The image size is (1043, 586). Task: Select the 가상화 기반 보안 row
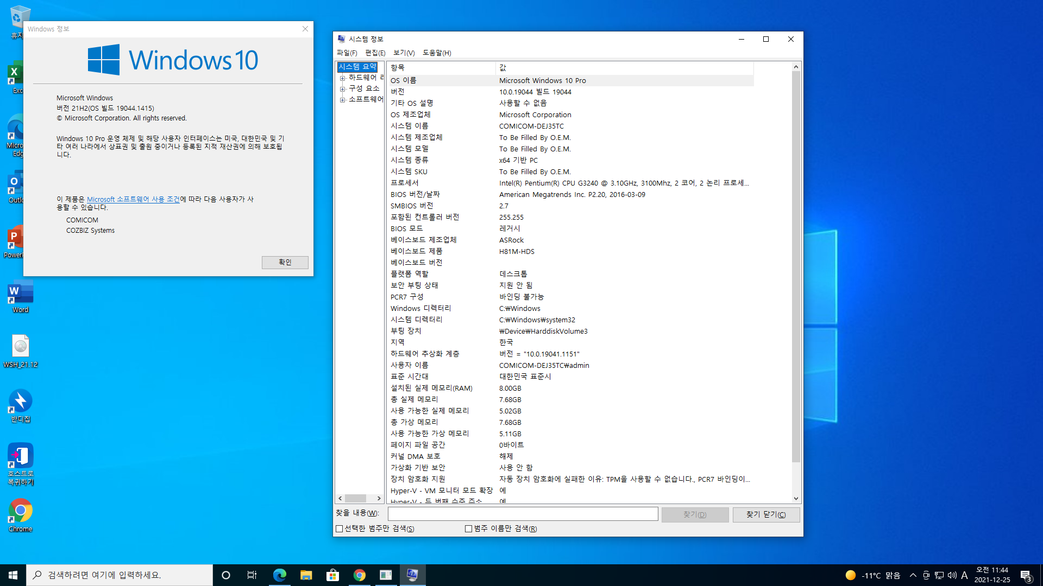pyautogui.click(x=570, y=468)
